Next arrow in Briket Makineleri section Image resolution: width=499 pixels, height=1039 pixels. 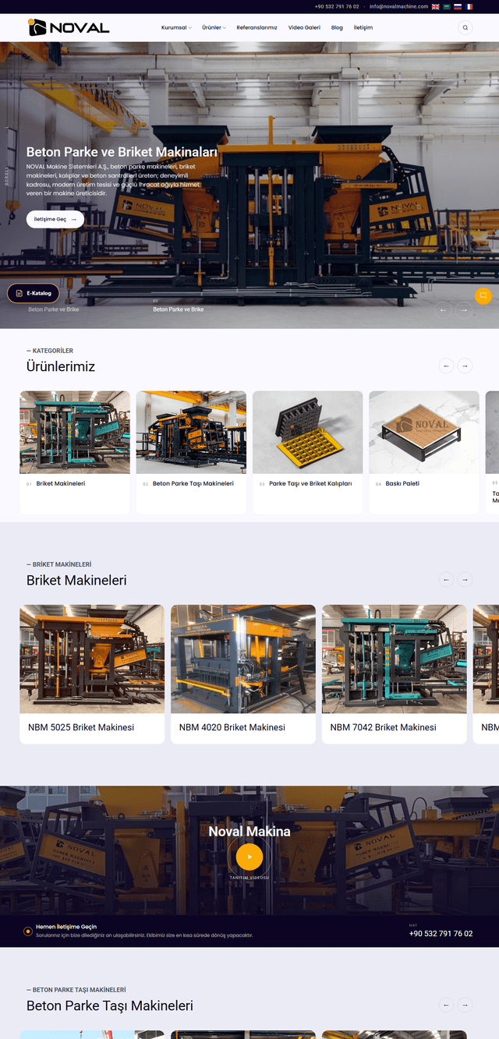click(465, 579)
